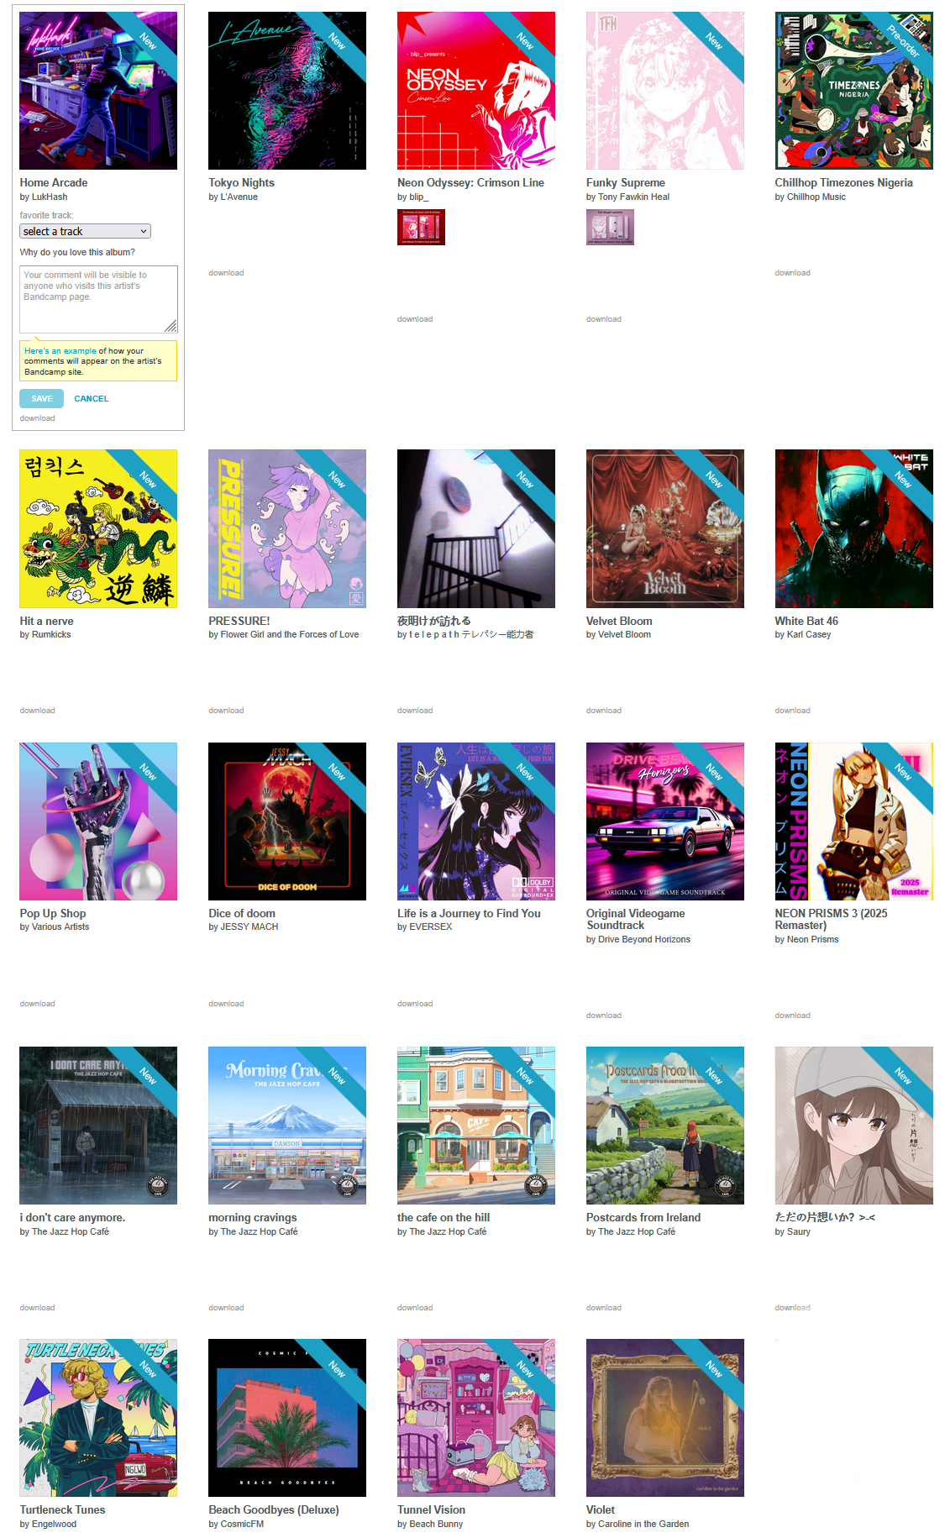This screenshot has height=1538, width=945.
Task: Open Postcards from Ireland cover art
Action: [x=665, y=1126]
